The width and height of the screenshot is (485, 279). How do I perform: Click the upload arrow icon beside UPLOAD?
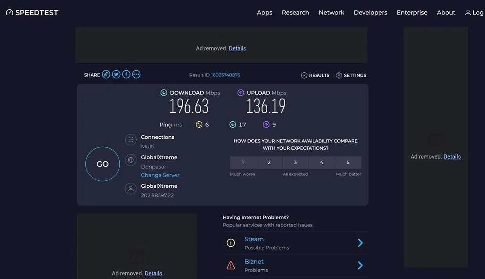241,93
